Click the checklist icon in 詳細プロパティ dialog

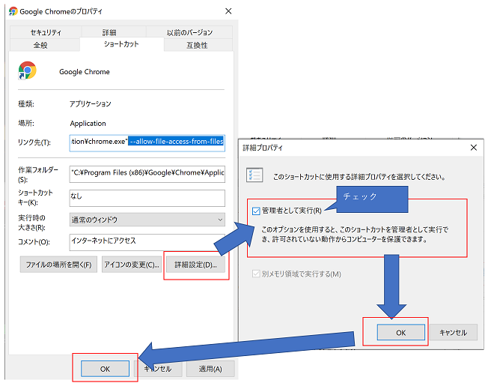(x=254, y=175)
